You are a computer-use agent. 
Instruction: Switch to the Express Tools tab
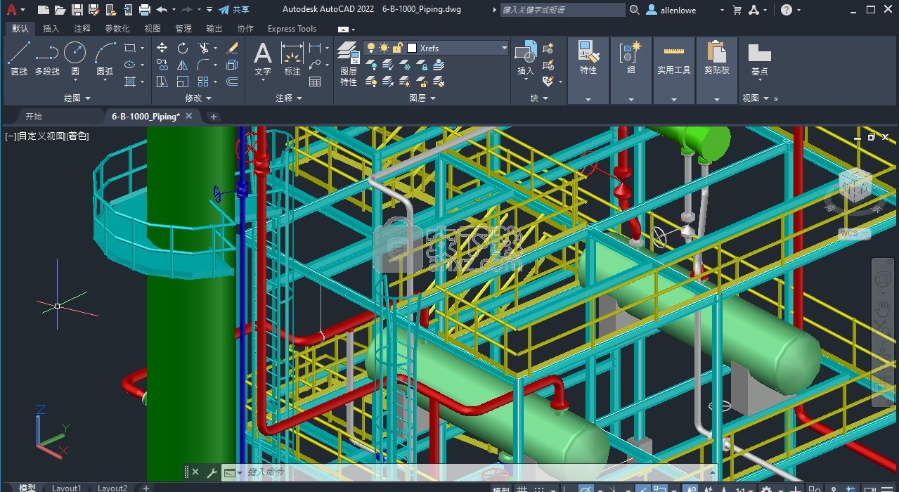292,29
